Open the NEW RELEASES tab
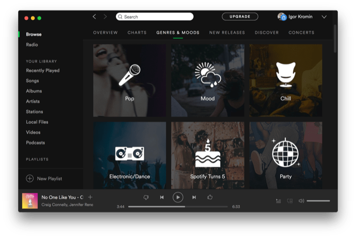 tap(227, 32)
